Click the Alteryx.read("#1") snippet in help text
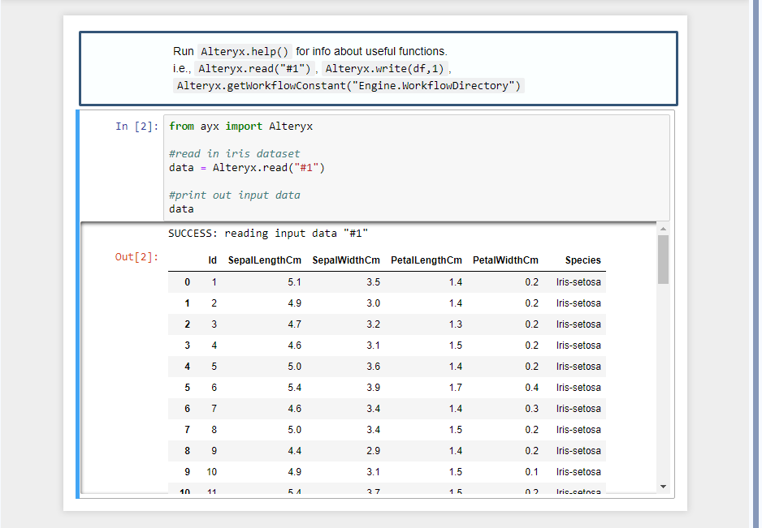762x528 pixels. pyautogui.click(x=254, y=68)
